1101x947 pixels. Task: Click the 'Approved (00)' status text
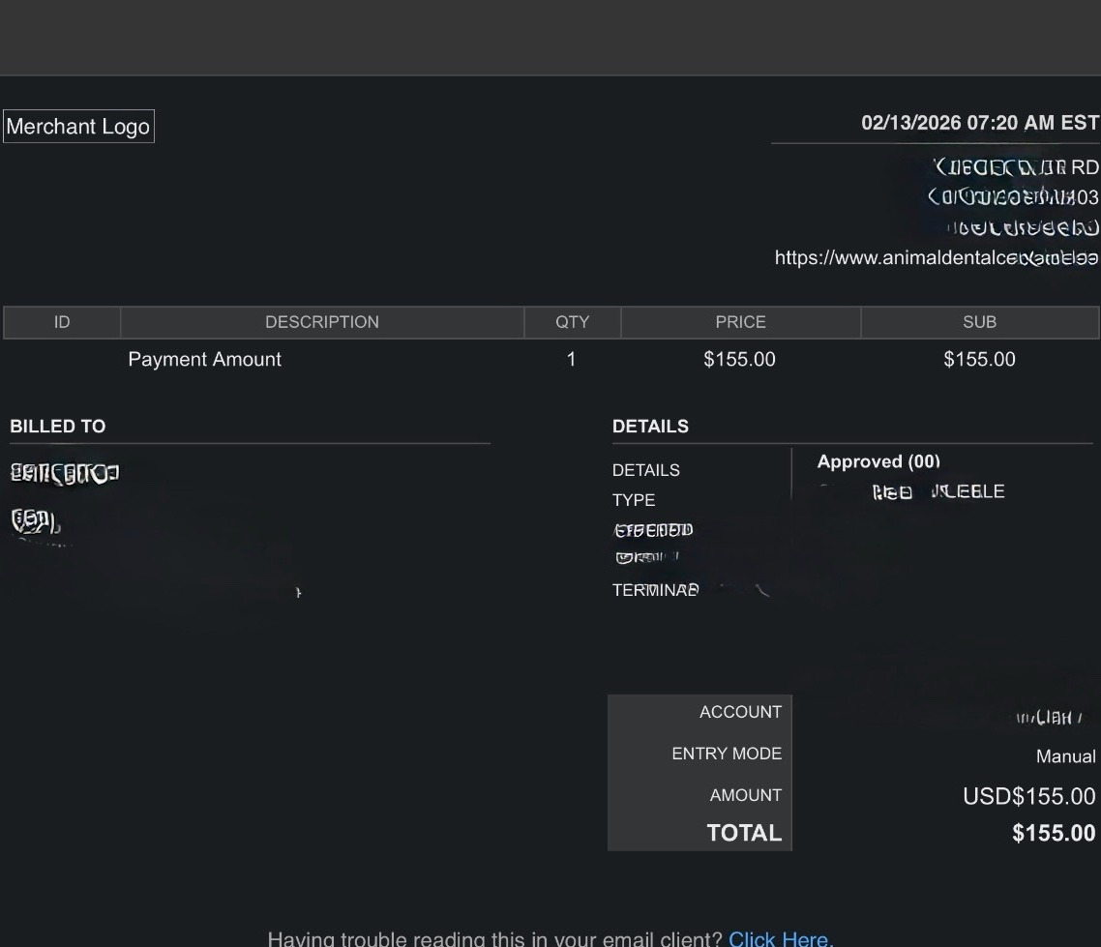point(878,462)
